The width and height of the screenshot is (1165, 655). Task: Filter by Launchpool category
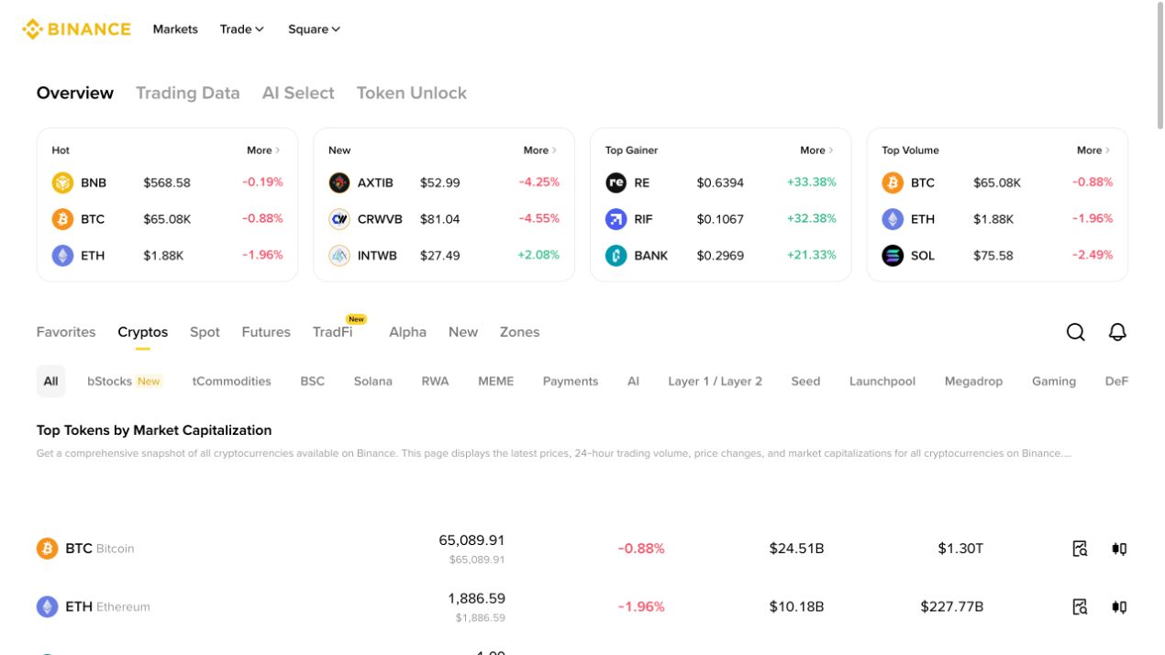(882, 382)
